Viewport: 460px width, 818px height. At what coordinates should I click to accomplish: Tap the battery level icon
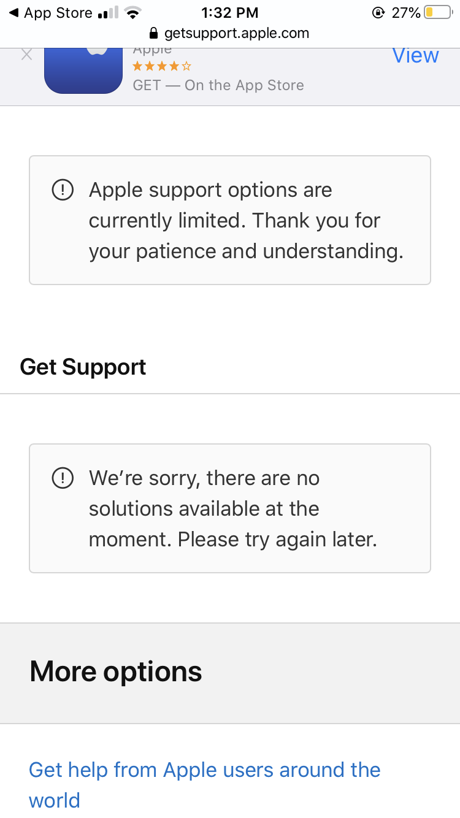coord(437,13)
